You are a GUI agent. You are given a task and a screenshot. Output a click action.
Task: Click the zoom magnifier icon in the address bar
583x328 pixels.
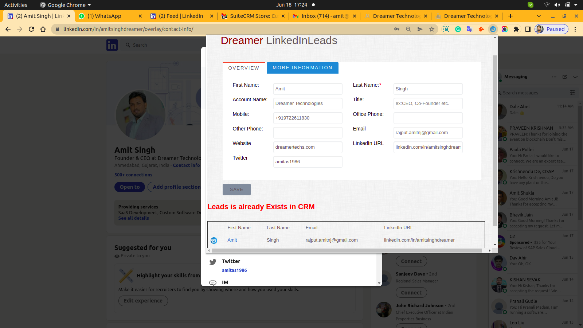tap(408, 29)
